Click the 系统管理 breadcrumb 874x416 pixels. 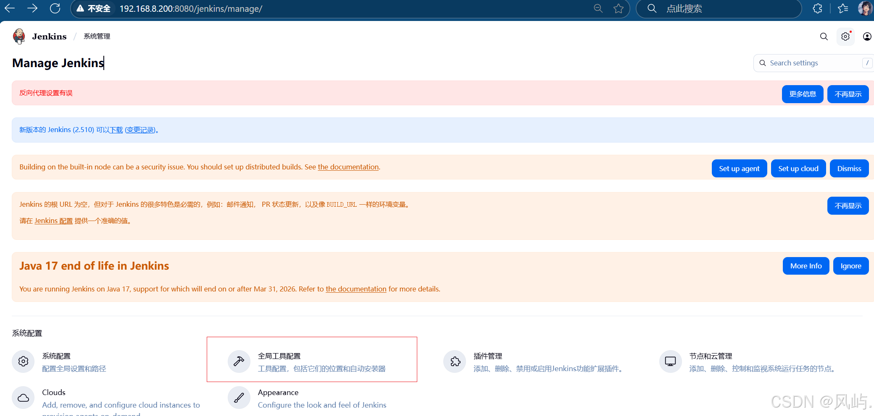click(97, 36)
